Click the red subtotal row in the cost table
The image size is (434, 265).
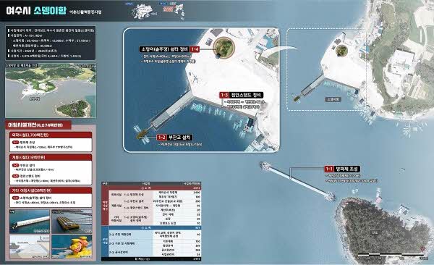point(155,188)
